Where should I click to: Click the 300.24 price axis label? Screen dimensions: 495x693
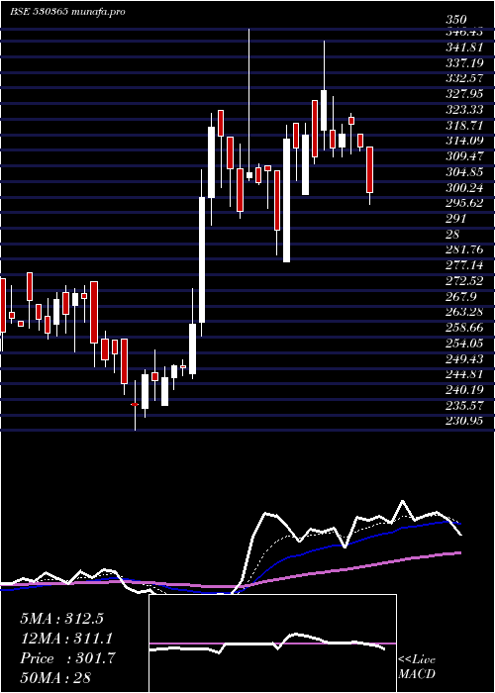pyautogui.click(x=463, y=188)
